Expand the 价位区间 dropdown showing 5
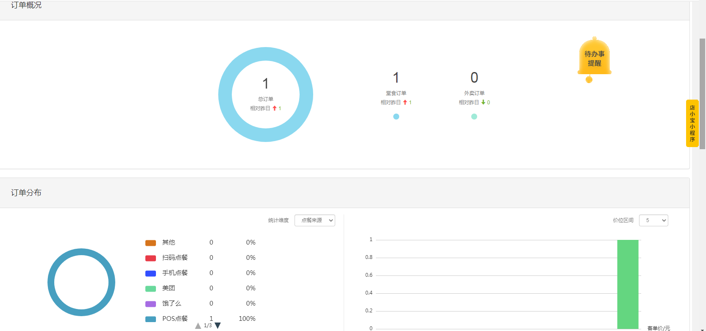The height and width of the screenshot is (331, 706). (653, 220)
